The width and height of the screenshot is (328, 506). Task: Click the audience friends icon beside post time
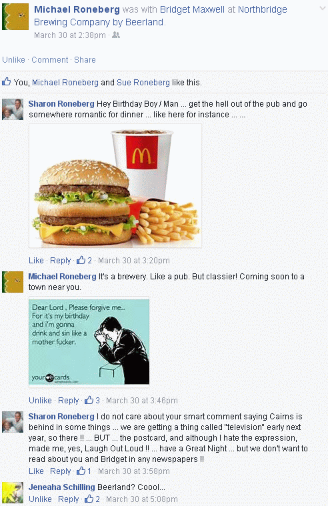coord(116,35)
